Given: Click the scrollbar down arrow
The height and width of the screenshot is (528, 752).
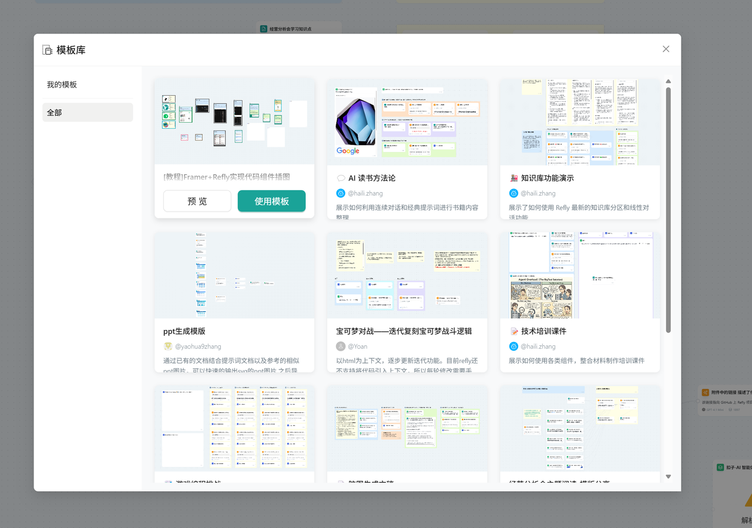Looking at the screenshot, I should 668,476.
